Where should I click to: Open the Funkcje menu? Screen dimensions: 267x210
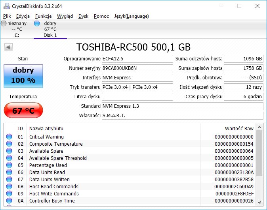pos(43,16)
